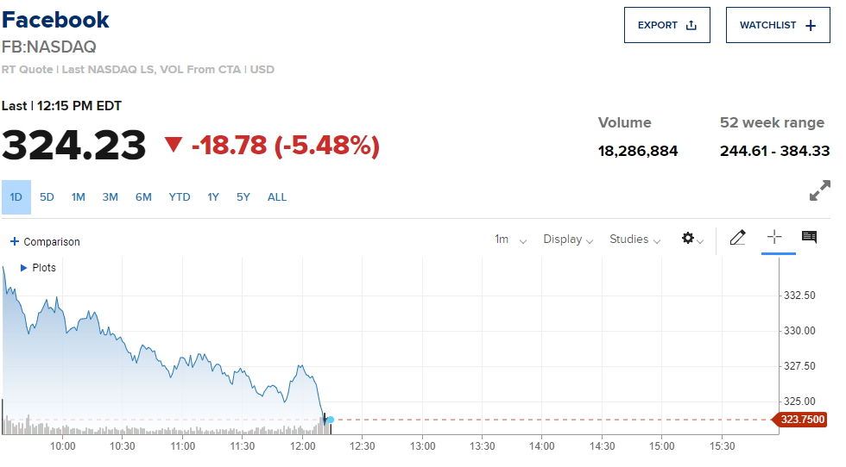This screenshot has width=846, height=467.
Task: Click the plus icon beside Comparison
Action: tap(14, 242)
